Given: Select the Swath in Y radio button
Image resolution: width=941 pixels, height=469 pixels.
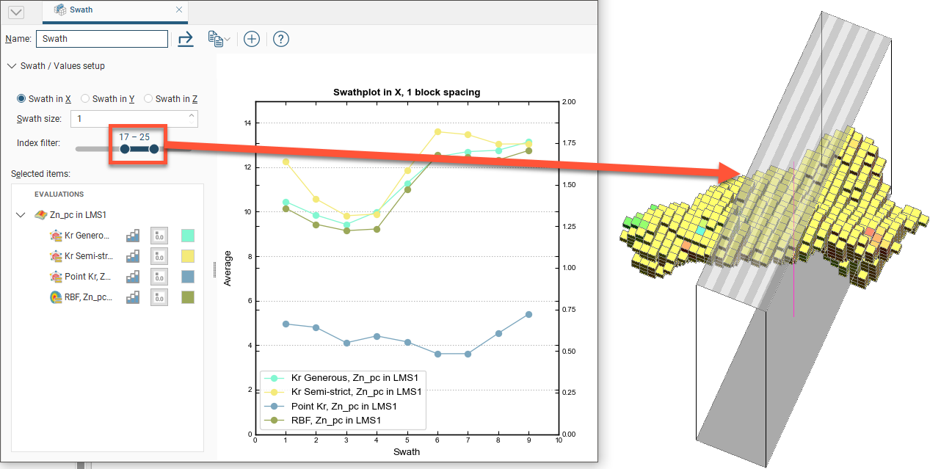Looking at the screenshot, I should click(x=85, y=98).
